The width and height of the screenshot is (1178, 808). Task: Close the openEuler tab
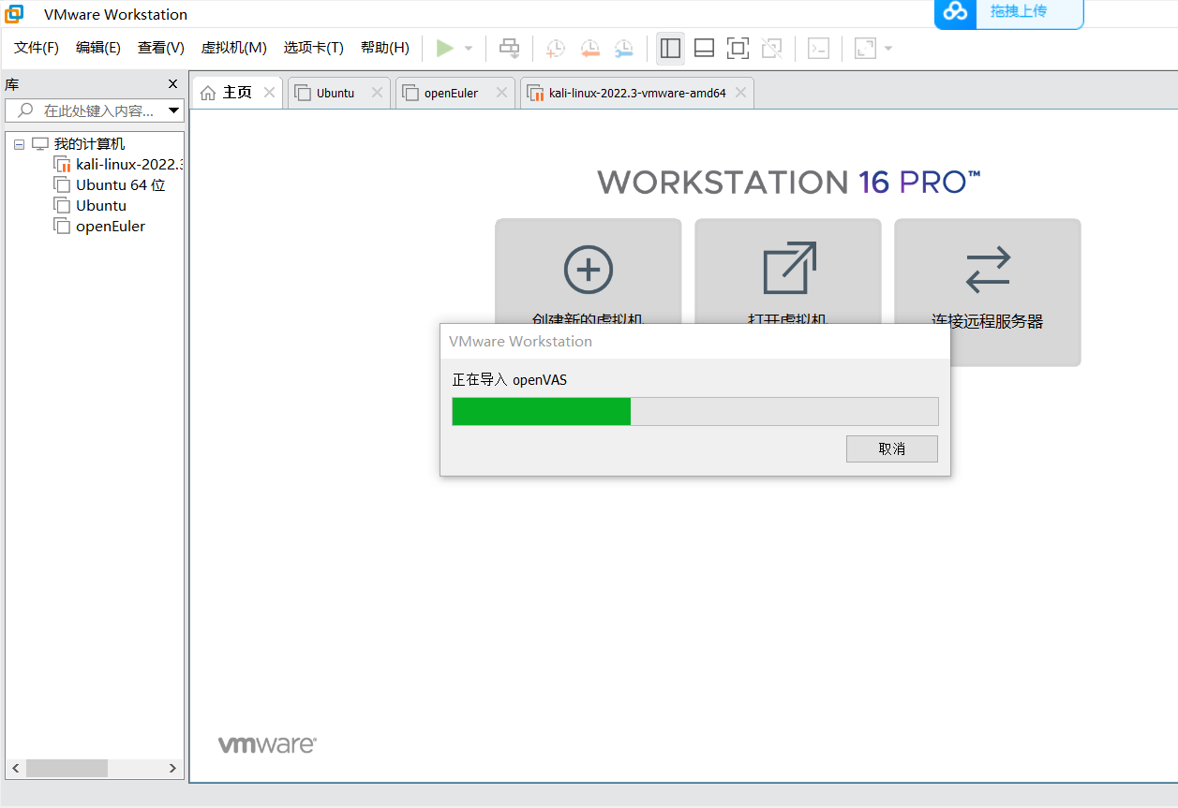(x=501, y=93)
